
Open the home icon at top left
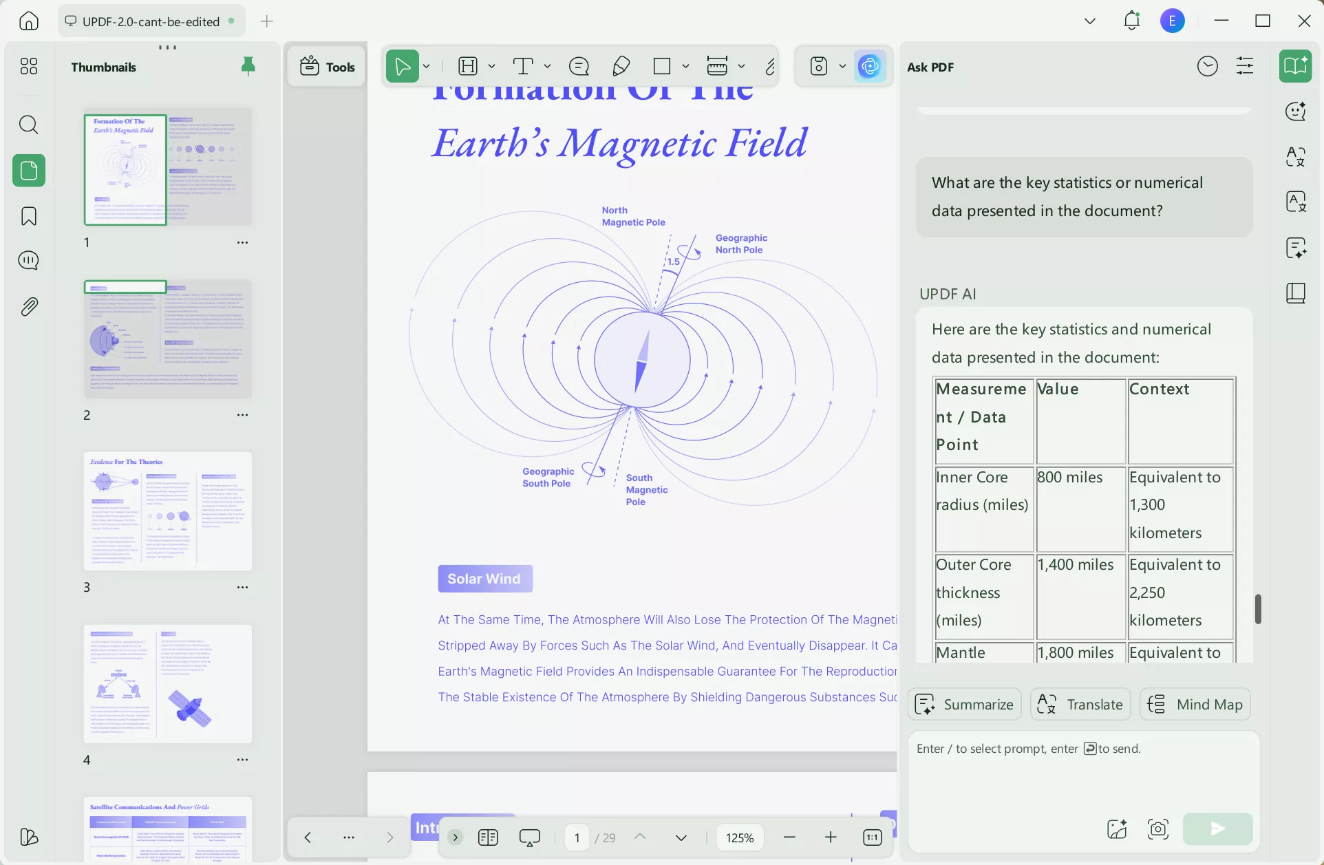(x=29, y=21)
